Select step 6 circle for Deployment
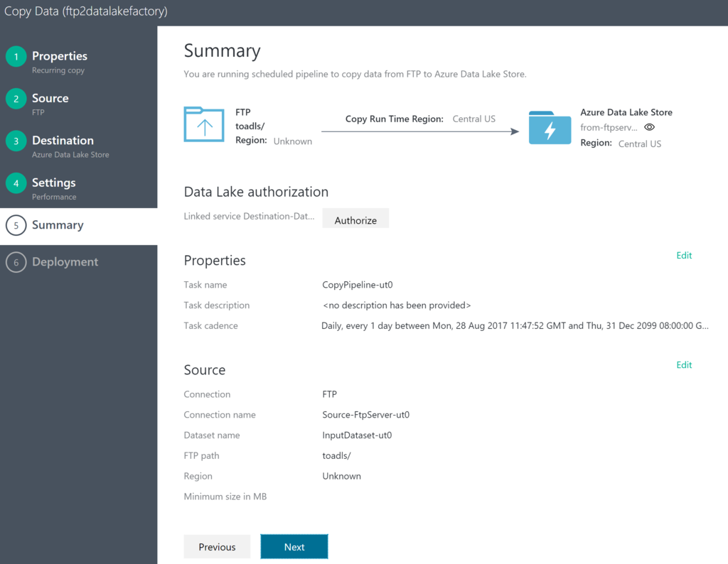This screenshot has width=728, height=564. coord(16,262)
